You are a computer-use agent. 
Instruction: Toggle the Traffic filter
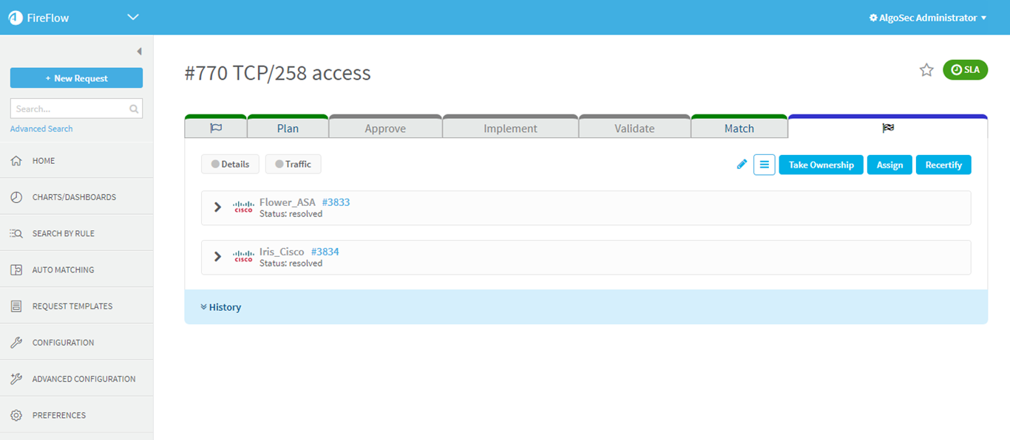tap(293, 164)
